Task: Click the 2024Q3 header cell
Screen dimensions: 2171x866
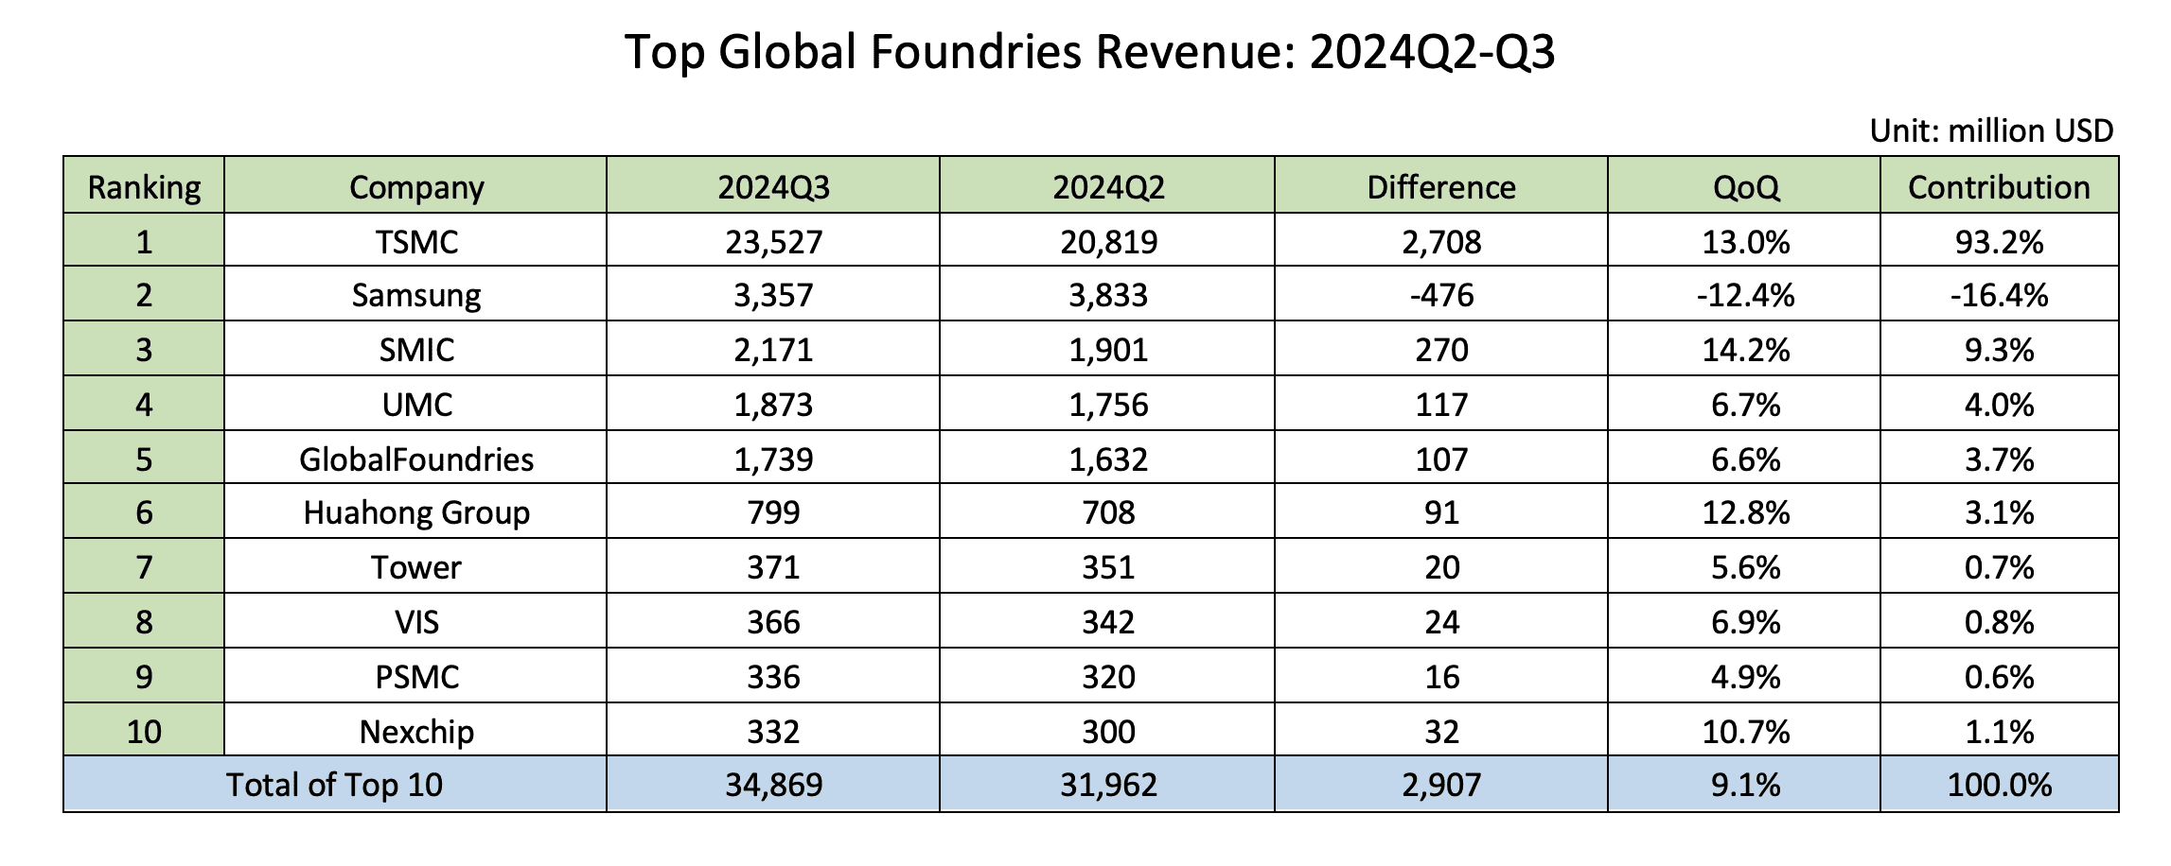Action: tap(773, 186)
